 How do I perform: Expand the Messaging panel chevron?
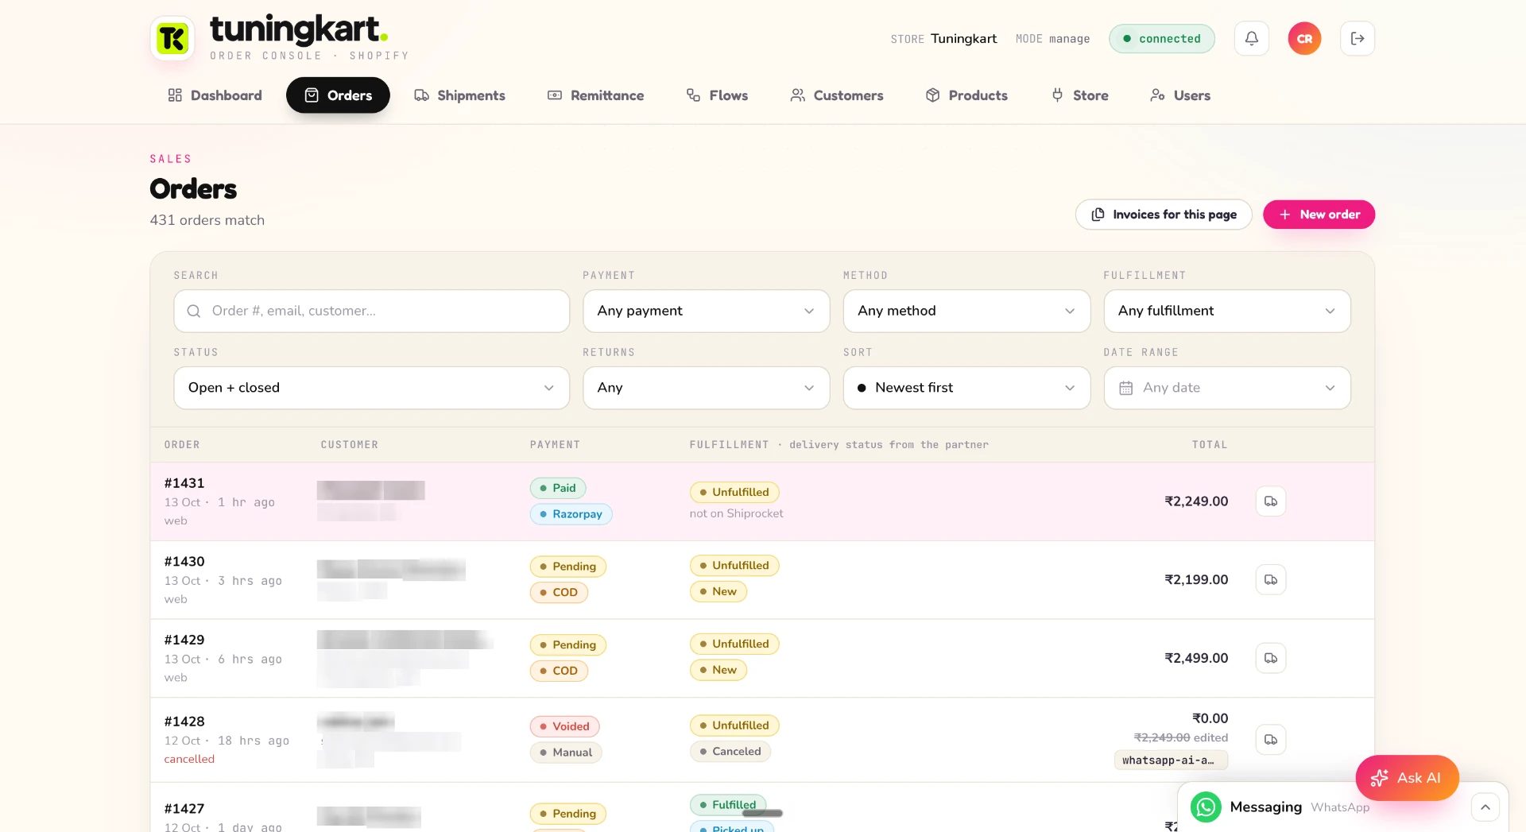point(1485,807)
